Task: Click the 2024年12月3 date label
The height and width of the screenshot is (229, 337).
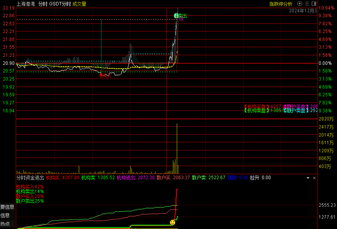Action: 303,11
